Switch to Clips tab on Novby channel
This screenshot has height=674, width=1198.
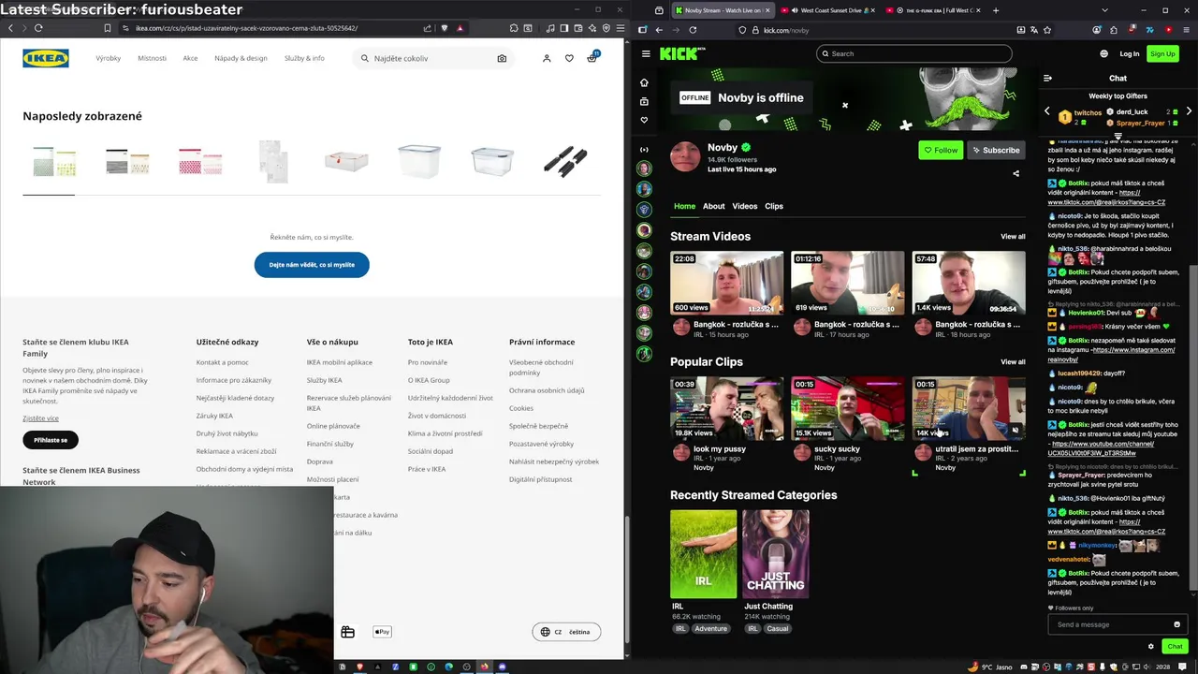(774, 206)
